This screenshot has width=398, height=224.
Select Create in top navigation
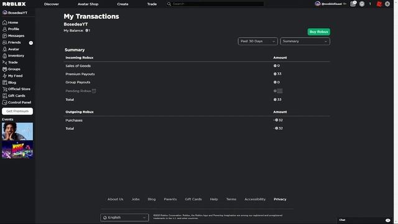pos(123,4)
